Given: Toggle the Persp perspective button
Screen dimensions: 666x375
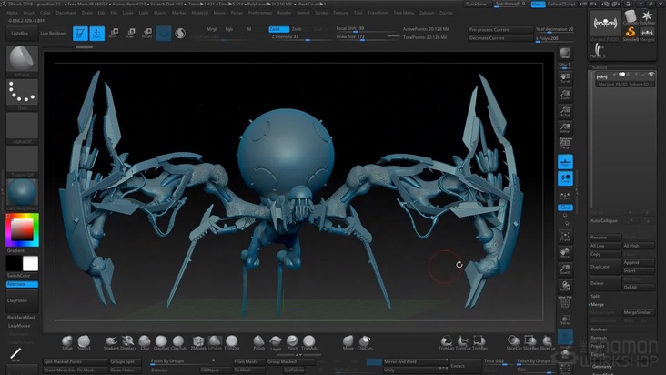Looking at the screenshot, I should click(x=565, y=143).
